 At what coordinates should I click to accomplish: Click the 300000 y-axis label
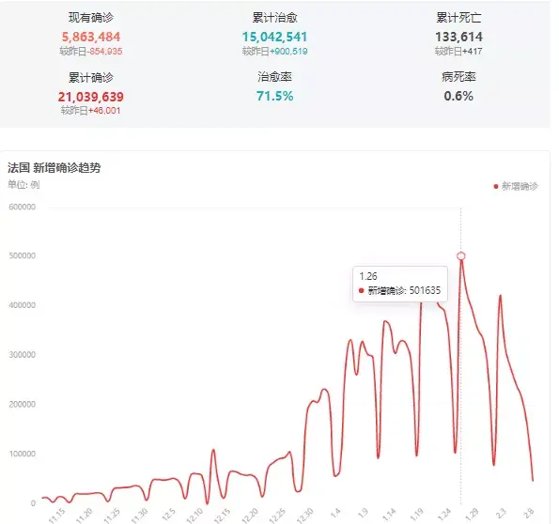[23, 355]
